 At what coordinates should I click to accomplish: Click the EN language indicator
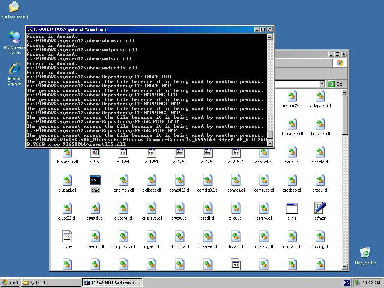(346, 283)
